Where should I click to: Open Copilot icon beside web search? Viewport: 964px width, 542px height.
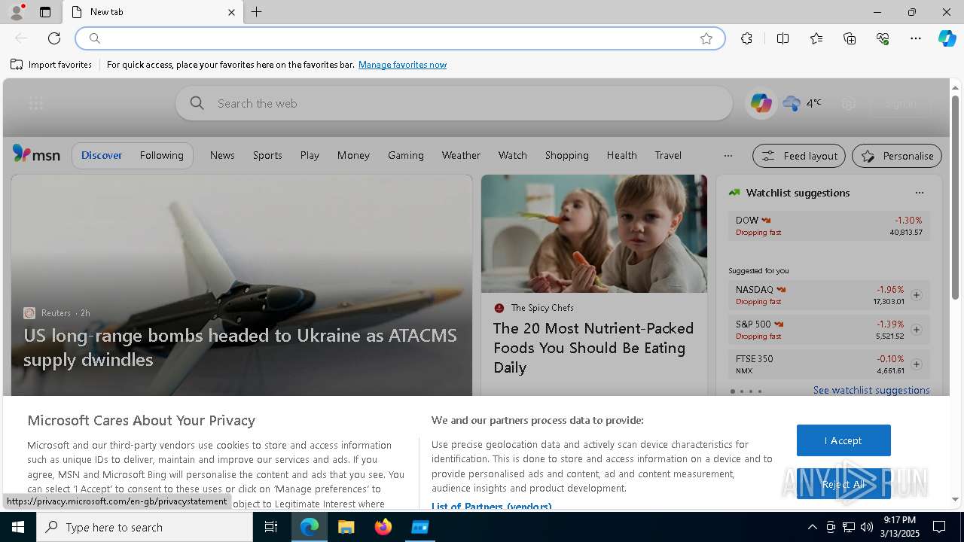point(761,103)
